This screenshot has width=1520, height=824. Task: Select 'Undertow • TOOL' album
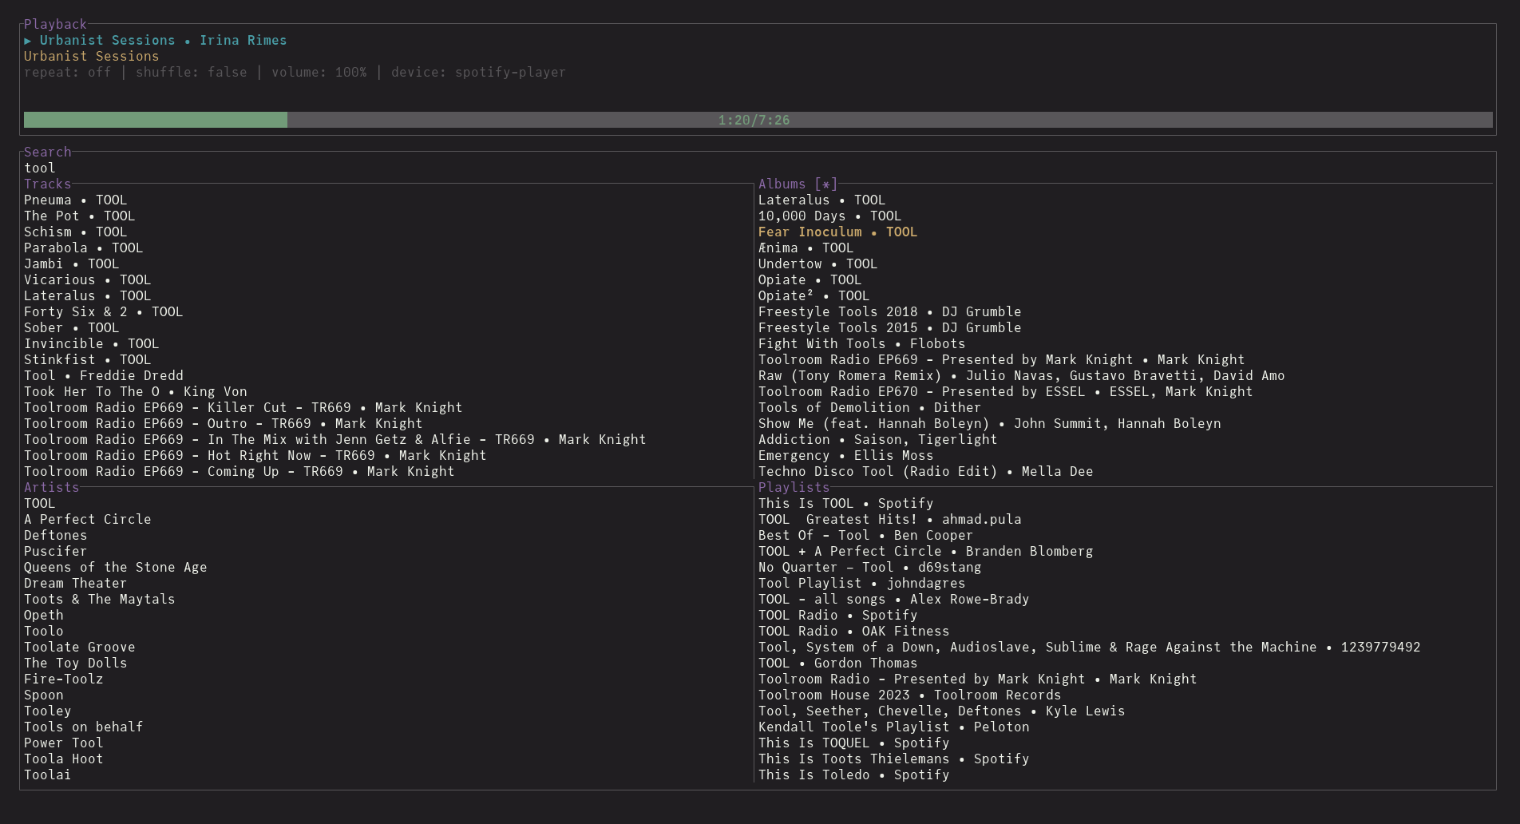tap(817, 263)
